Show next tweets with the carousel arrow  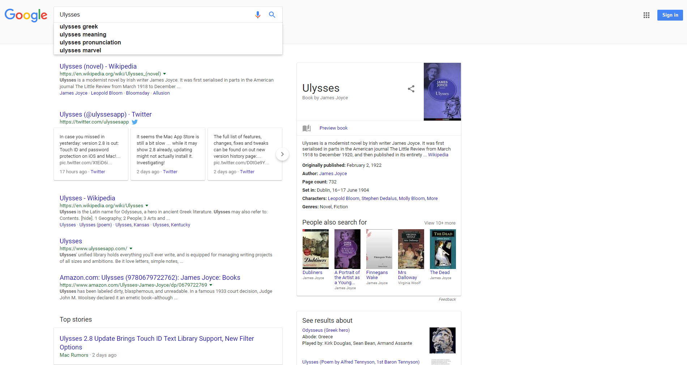282,154
